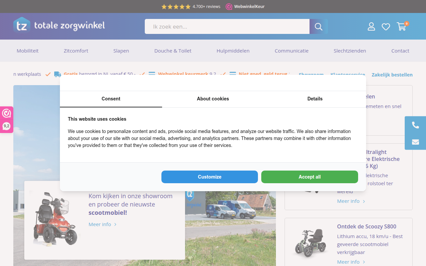Switch to the Details tab
The width and height of the screenshot is (426, 266).
315,99
